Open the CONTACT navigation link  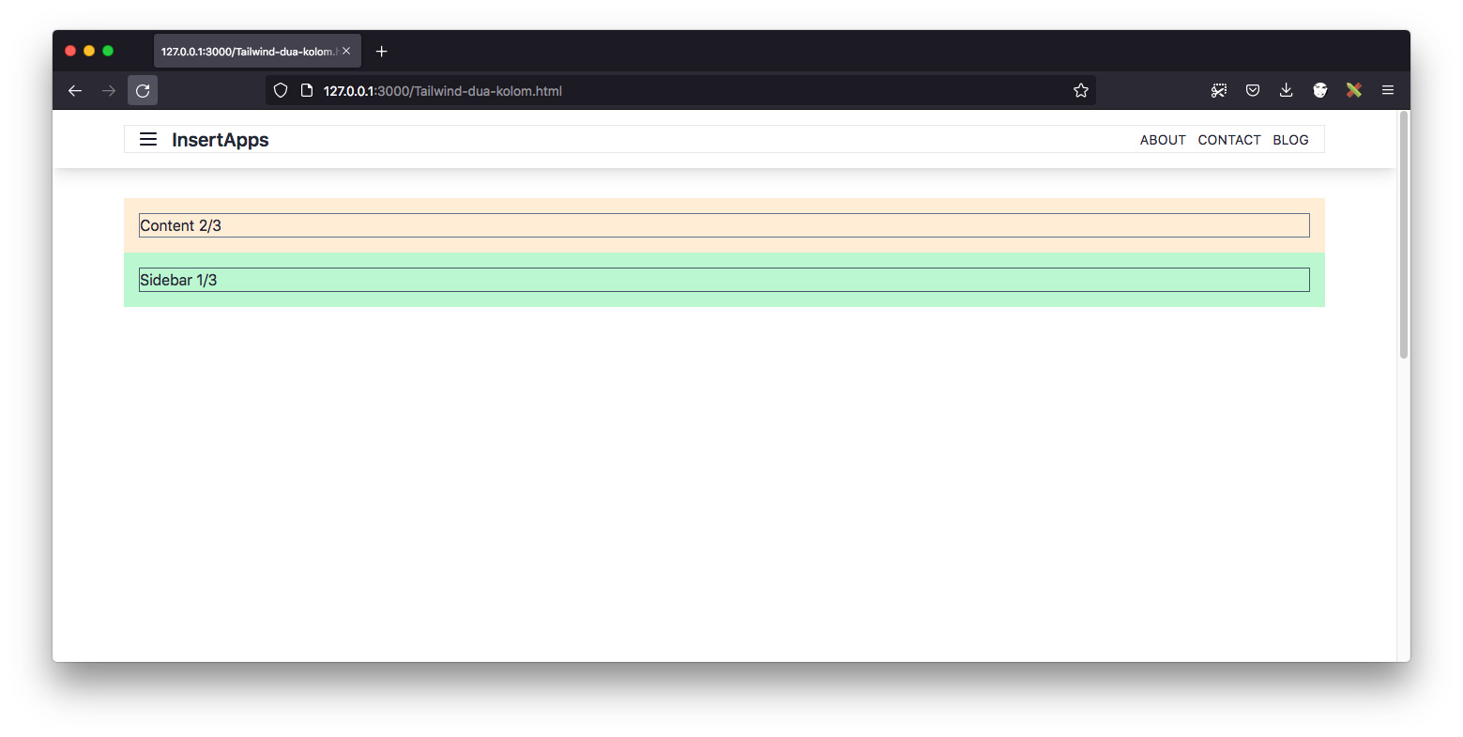coord(1229,140)
